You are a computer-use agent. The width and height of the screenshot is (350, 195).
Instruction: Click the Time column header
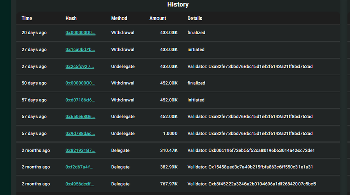click(x=27, y=19)
